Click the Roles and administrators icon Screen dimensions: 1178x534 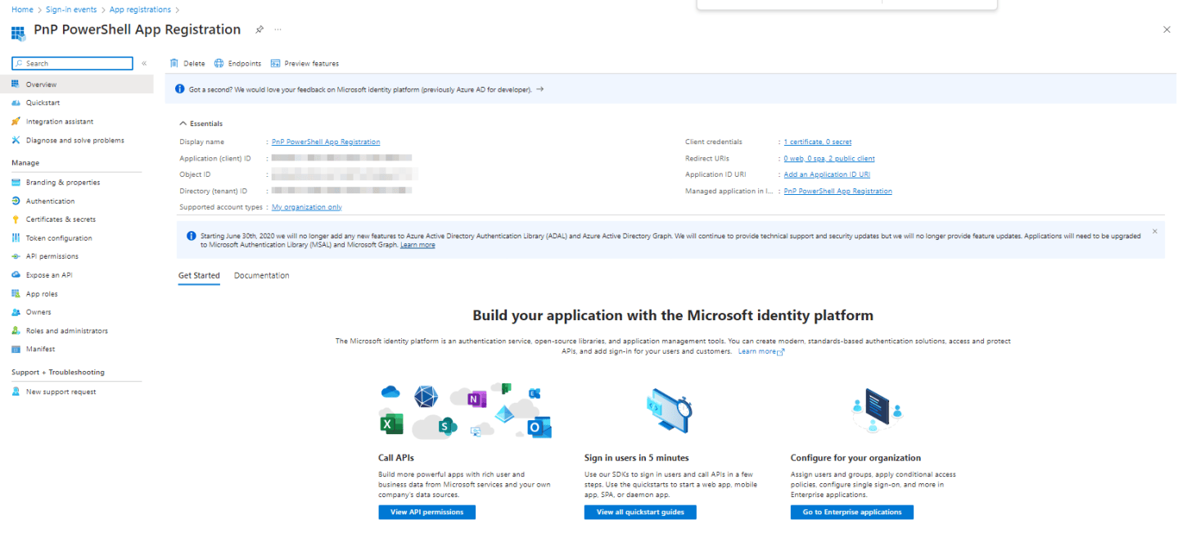coord(16,331)
